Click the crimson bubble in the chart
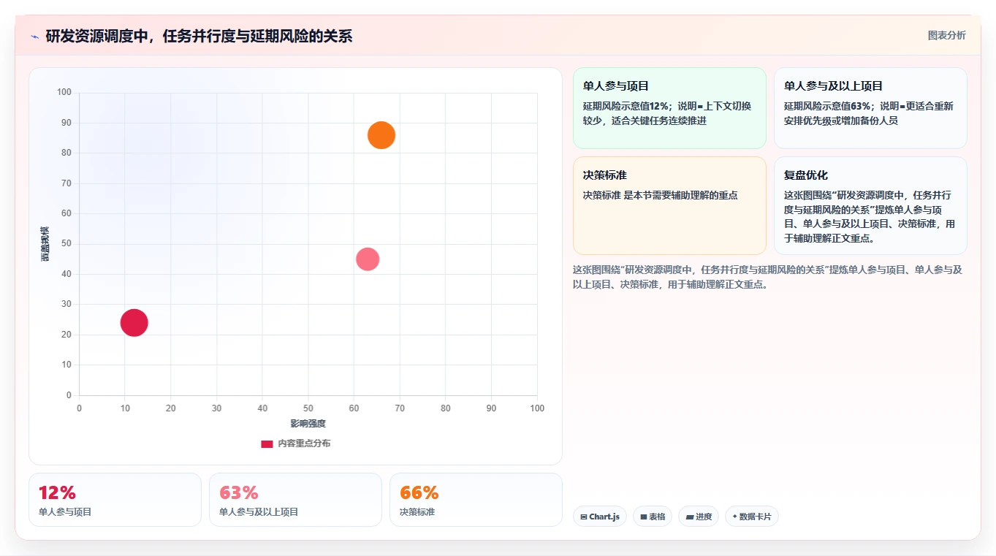Viewport: 996px width, 556px height. point(134,322)
